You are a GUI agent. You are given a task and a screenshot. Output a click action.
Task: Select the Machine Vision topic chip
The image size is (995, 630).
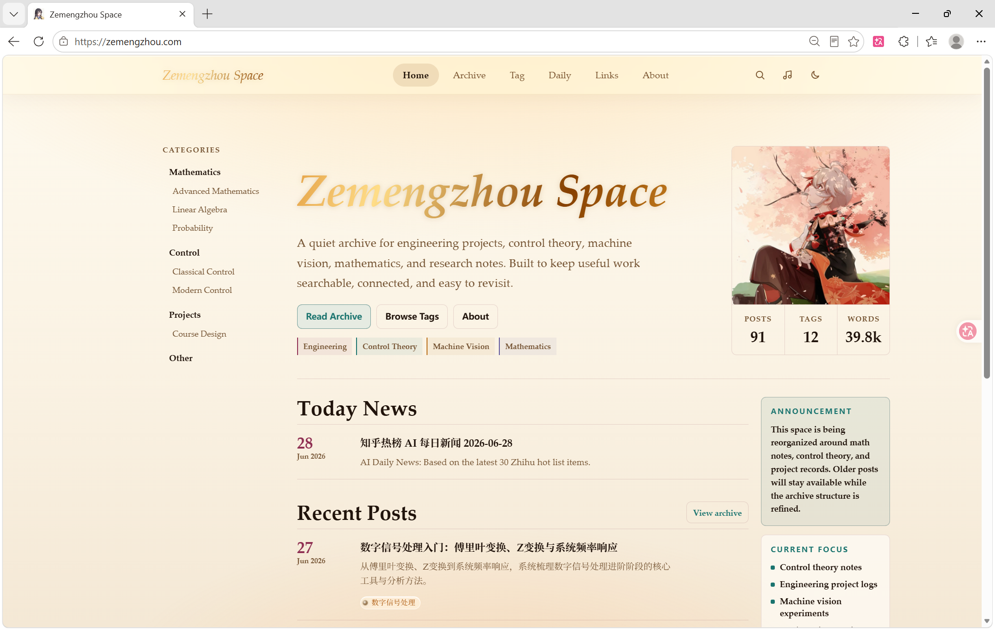(x=461, y=346)
